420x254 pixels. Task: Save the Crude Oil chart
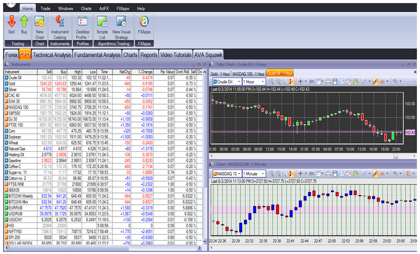[x=335, y=82]
